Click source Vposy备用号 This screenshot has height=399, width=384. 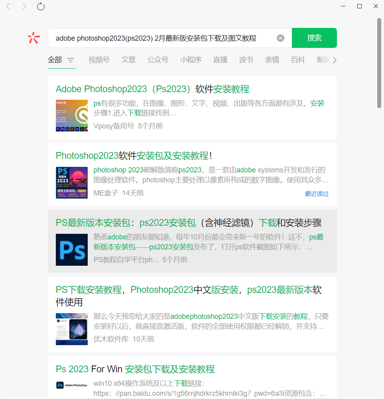click(114, 126)
